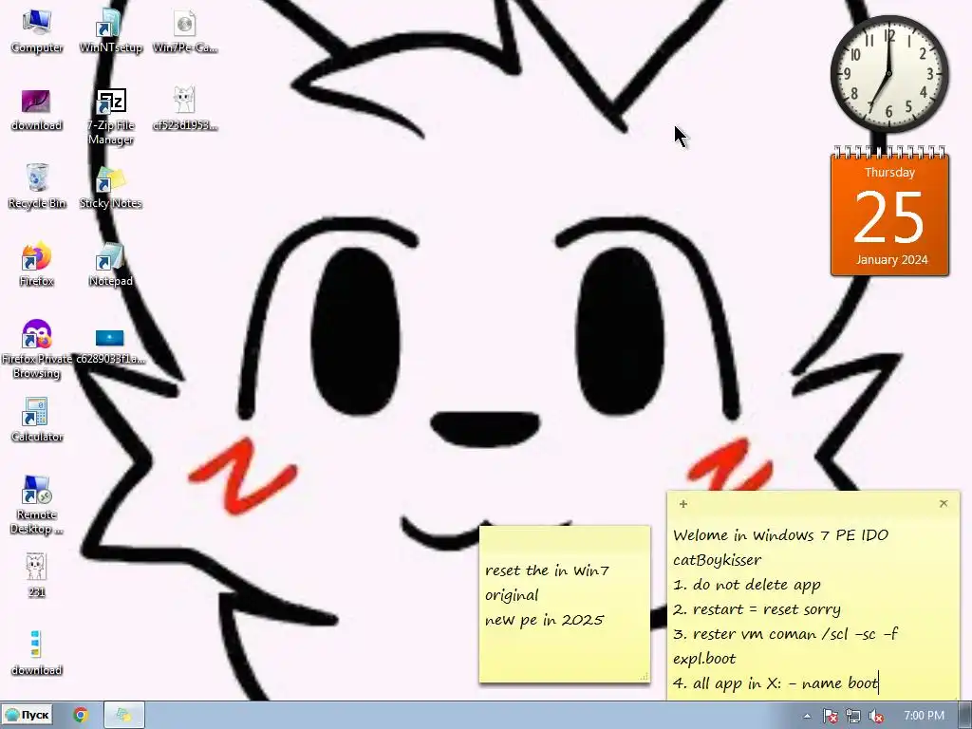Open muted volume tray icon

pyautogui.click(x=876, y=716)
